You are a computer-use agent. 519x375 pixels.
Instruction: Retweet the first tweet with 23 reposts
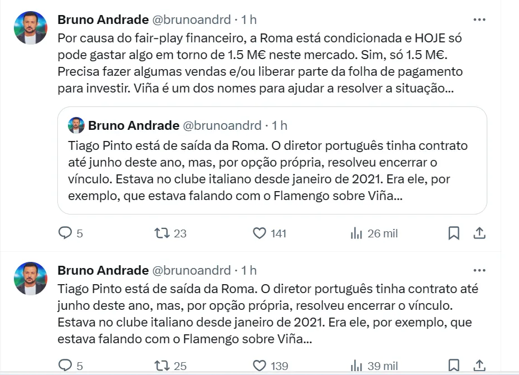click(163, 233)
